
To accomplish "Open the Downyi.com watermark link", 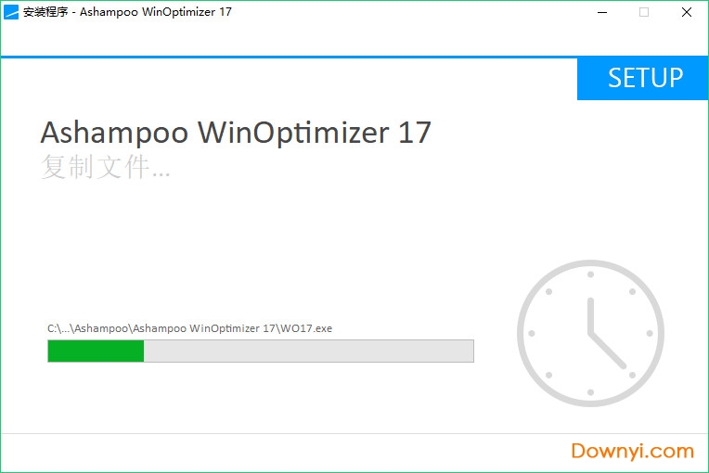I will click(x=632, y=451).
